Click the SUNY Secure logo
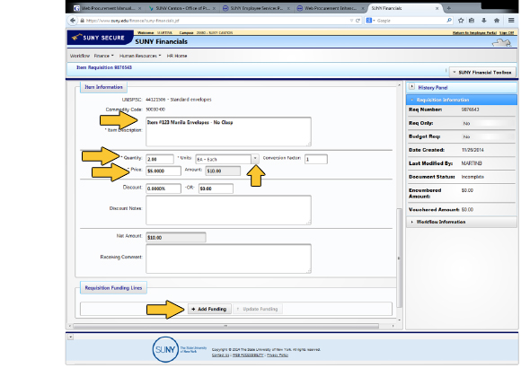The image size is (521, 368). [x=100, y=38]
